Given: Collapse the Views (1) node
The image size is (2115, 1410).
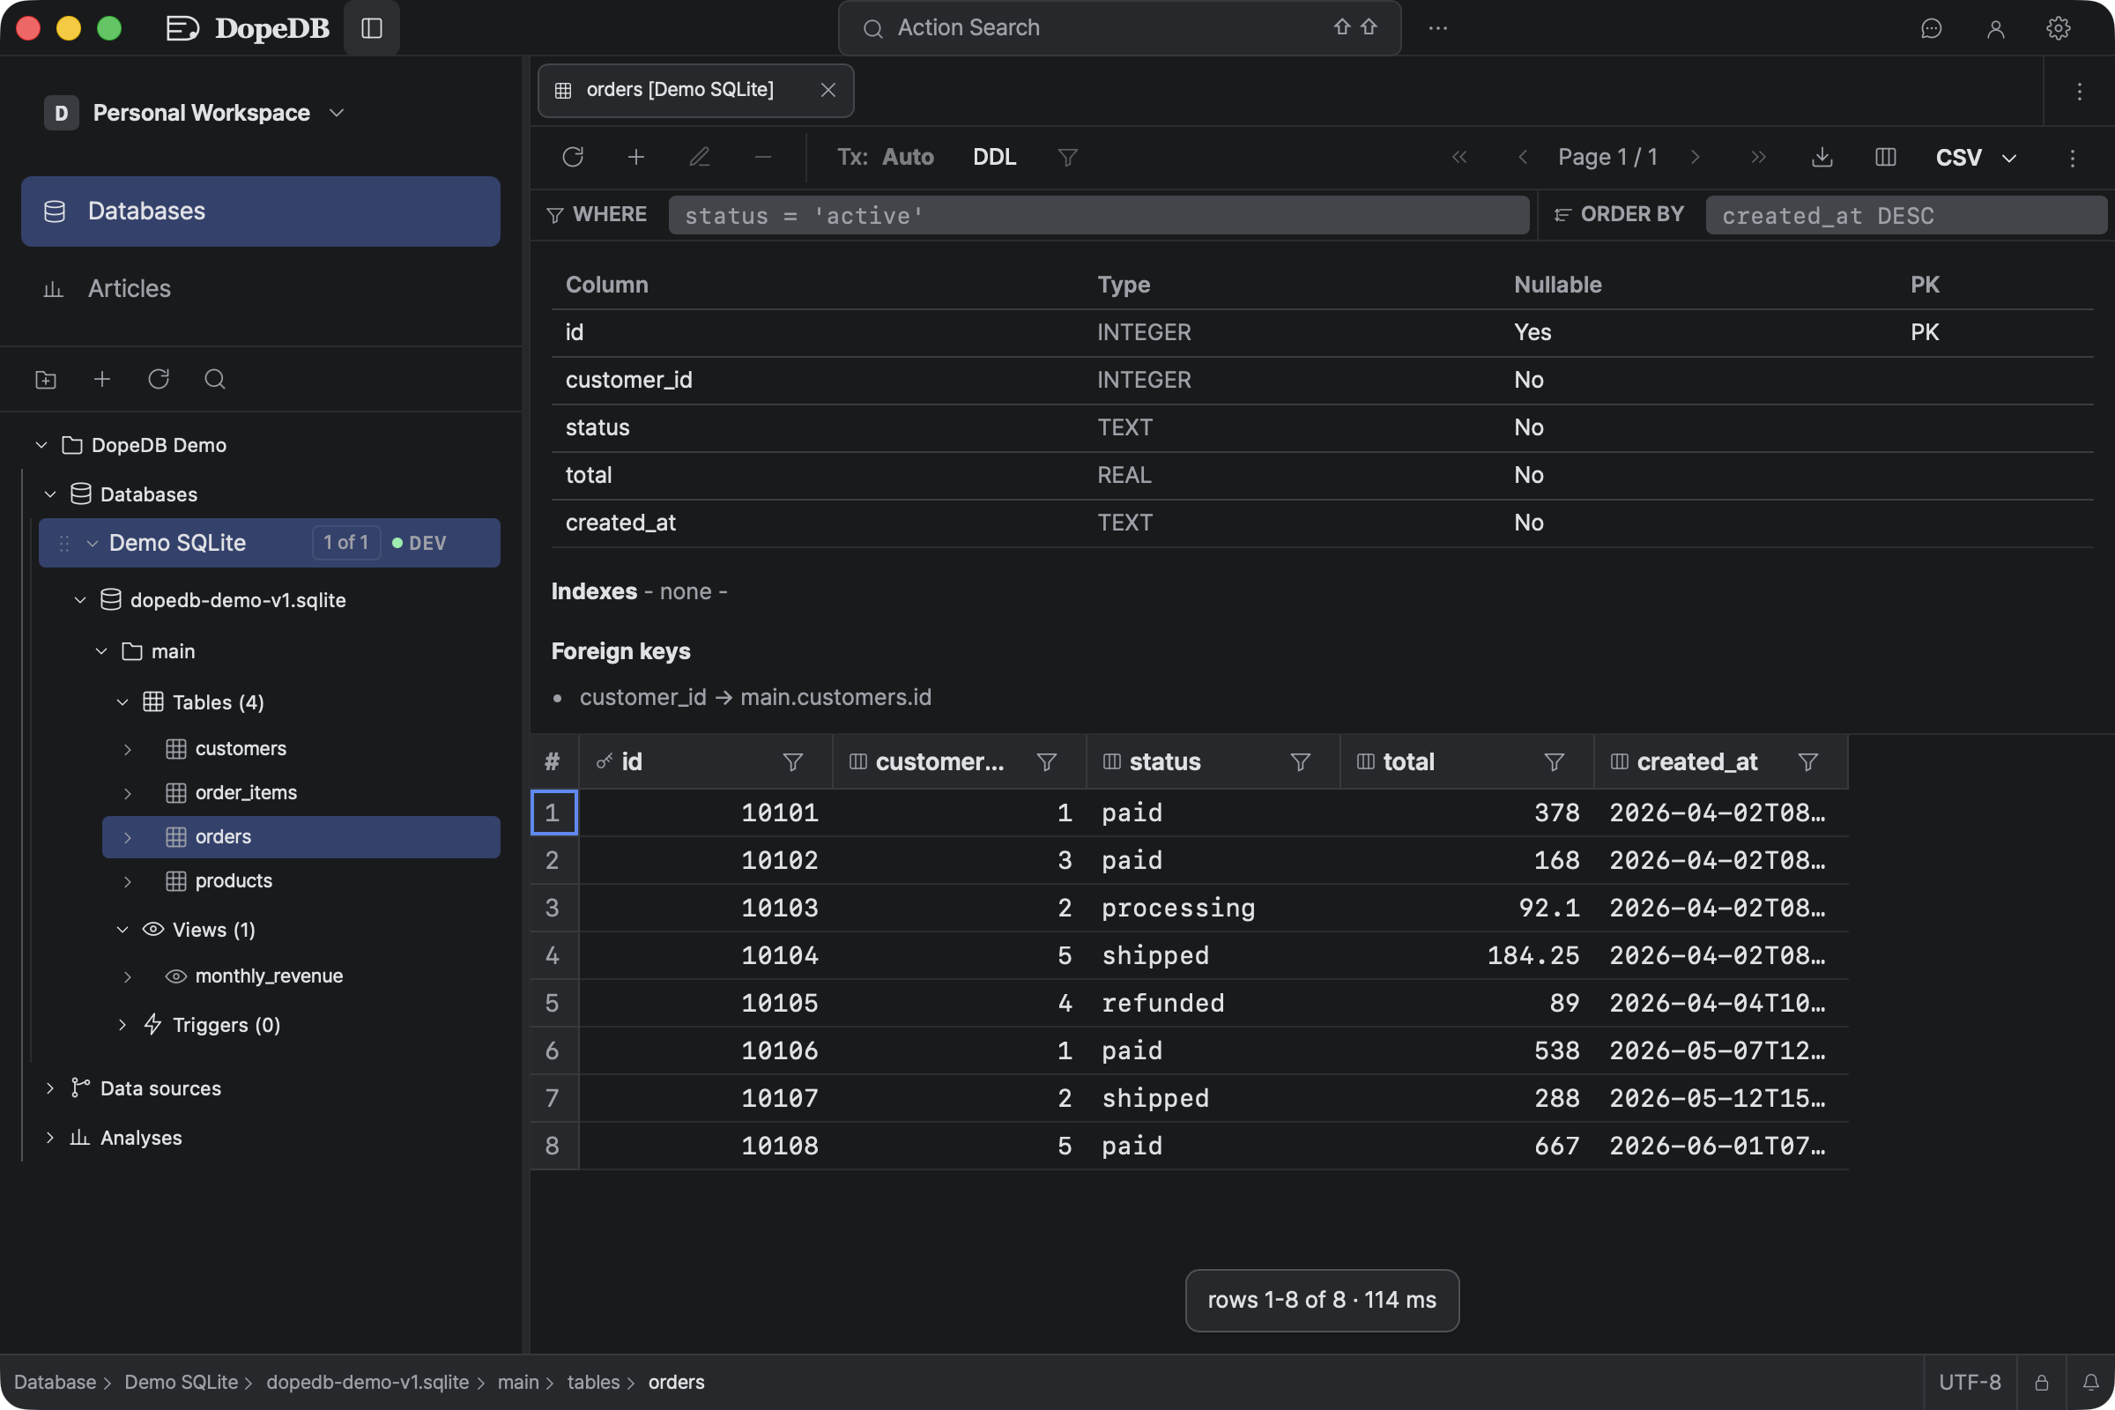Looking at the screenshot, I should [122, 930].
